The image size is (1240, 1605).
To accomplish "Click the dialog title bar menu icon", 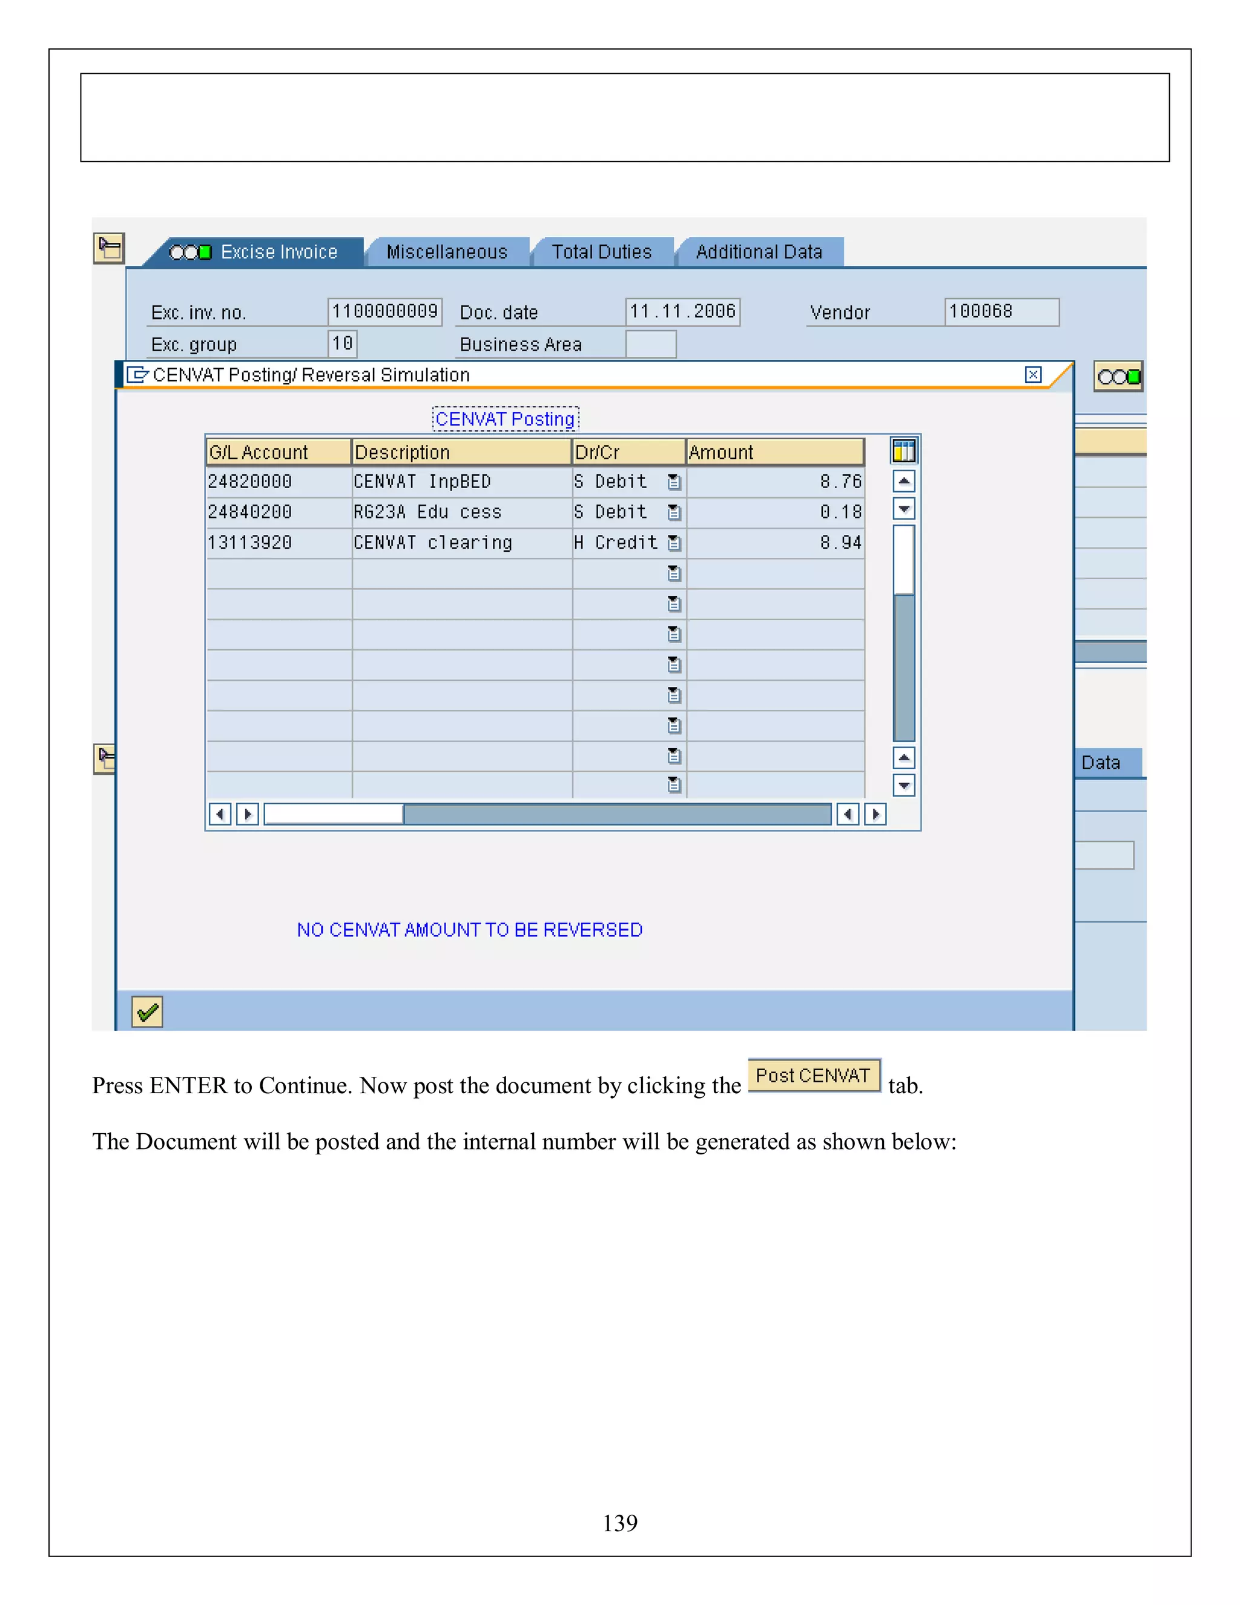I will pyautogui.click(x=137, y=375).
